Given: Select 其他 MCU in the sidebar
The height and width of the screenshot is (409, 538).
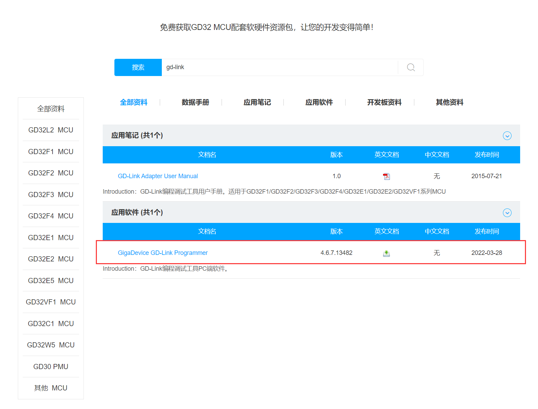Looking at the screenshot, I should click(x=51, y=388).
